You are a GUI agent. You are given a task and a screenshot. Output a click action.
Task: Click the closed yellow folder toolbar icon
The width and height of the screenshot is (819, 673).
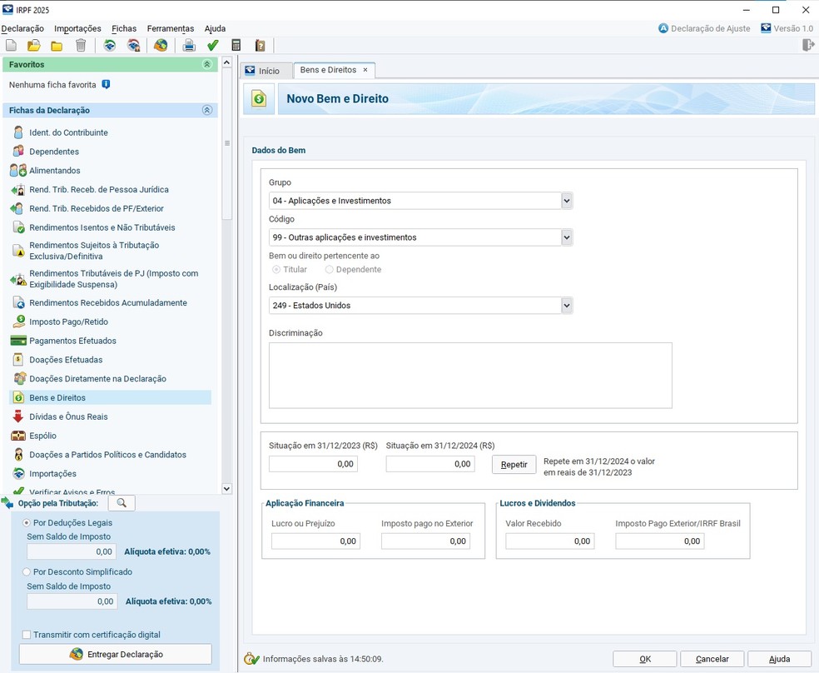(57, 46)
